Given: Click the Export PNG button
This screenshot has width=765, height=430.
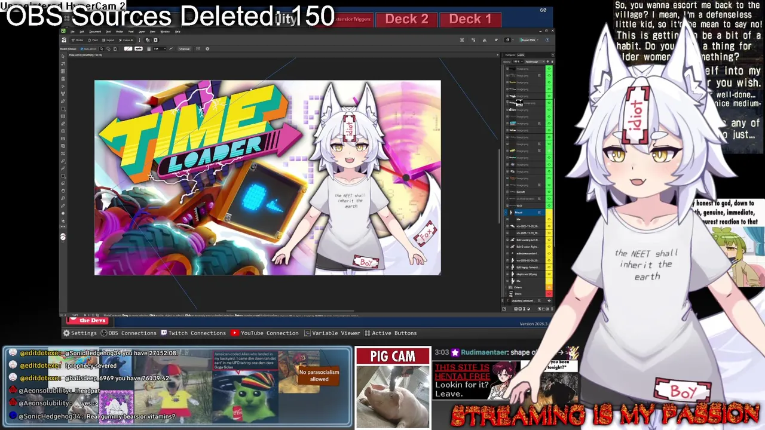Looking at the screenshot, I should (528, 40).
